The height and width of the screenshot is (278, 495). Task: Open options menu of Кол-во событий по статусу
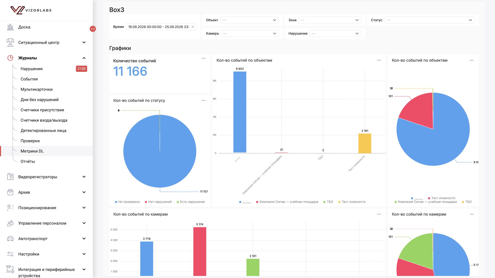click(x=204, y=100)
